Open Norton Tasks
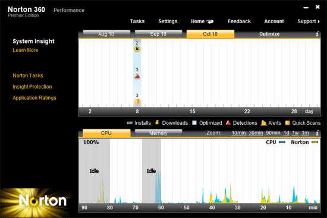This screenshot has height=218, width=327. click(28, 75)
